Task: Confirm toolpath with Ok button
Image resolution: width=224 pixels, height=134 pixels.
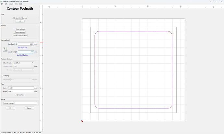Action: [10, 108]
